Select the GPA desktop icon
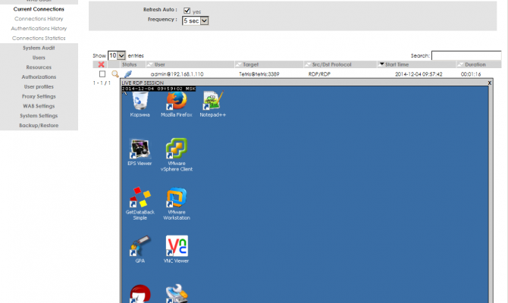Viewport: 508px width, 303px height. pos(140,249)
